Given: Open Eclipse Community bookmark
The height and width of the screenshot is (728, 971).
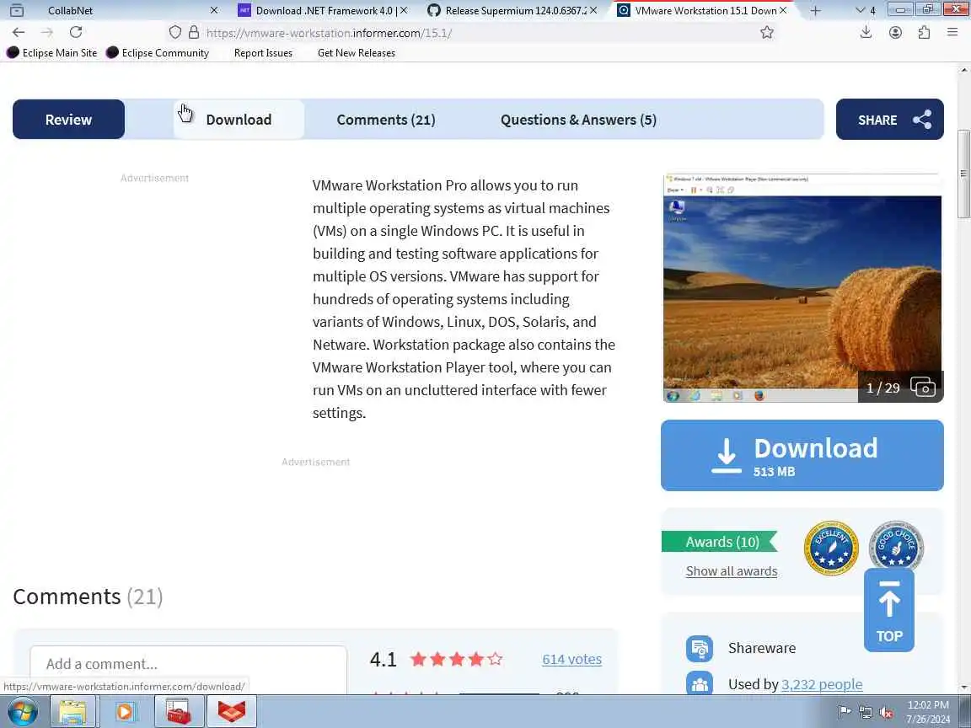Looking at the screenshot, I should 158,52.
